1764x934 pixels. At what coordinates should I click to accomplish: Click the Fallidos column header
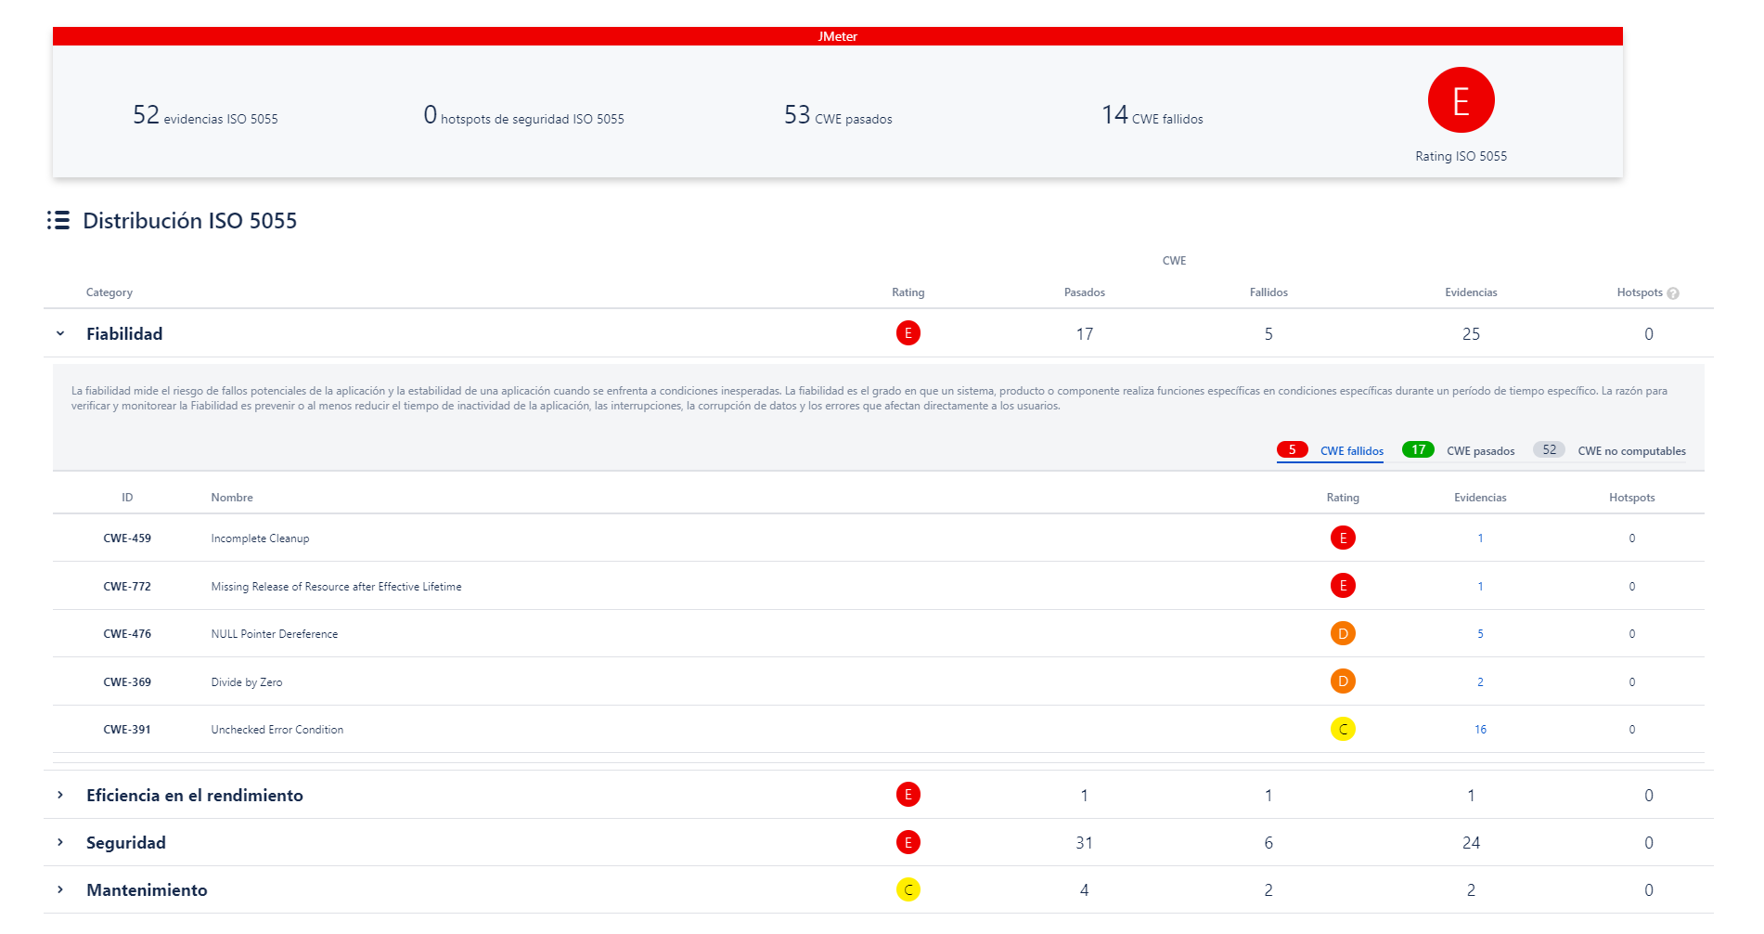coord(1268,292)
